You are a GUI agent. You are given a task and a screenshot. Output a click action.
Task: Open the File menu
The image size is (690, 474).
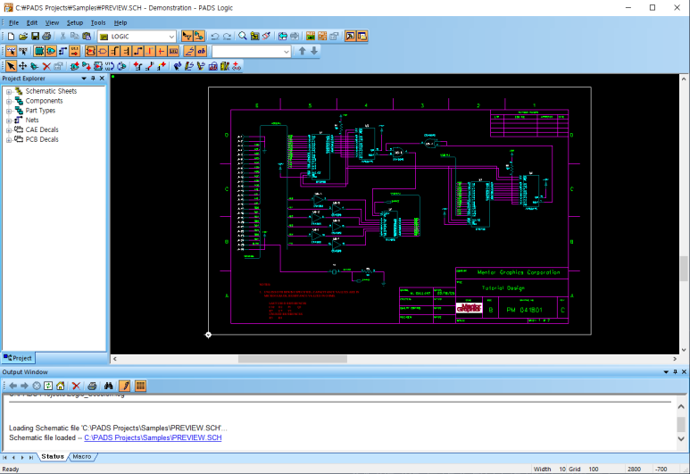point(13,22)
